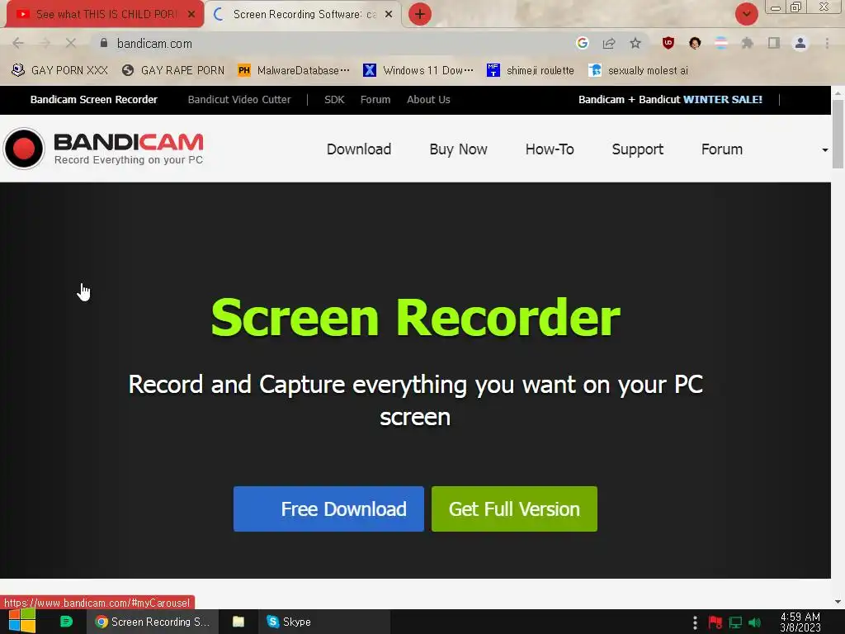
Task: Open the How-To menu item
Action: (550, 149)
